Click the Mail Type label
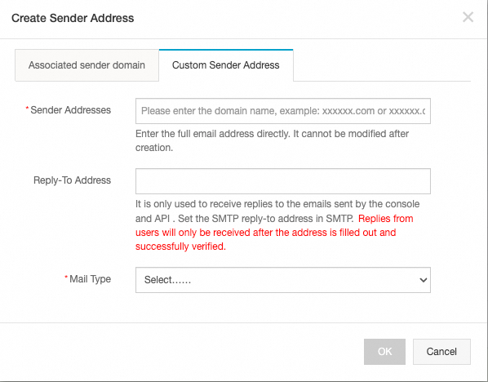 91,279
